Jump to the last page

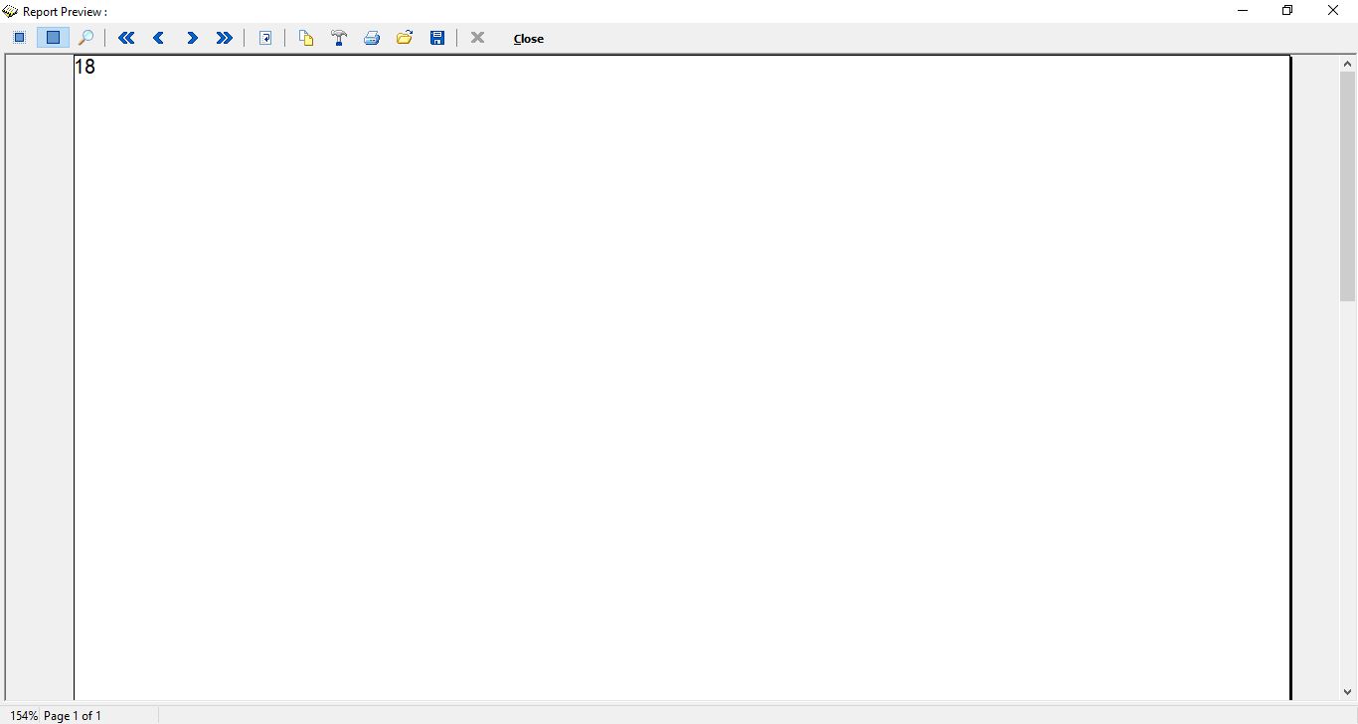(225, 38)
